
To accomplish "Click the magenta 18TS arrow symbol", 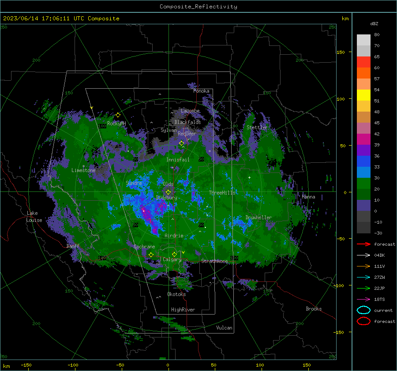I will [363, 300].
